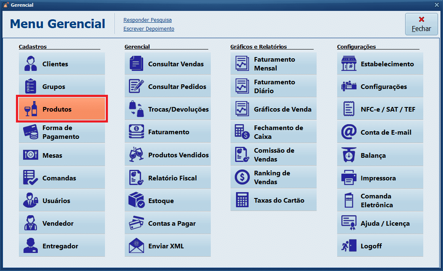This screenshot has height=271, width=443.
Task: Click the printer icon for Impressora
Action: tap(349, 178)
